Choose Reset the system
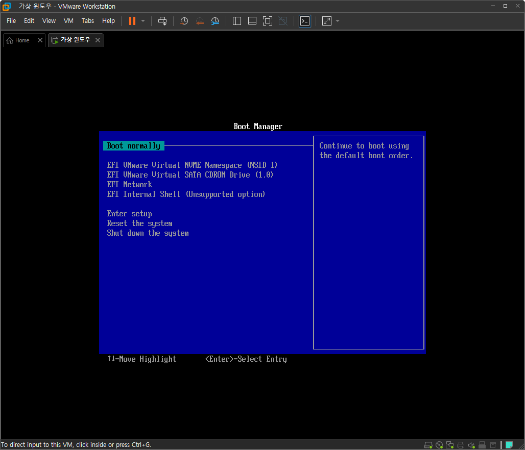This screenshot has height=450, width=525. pos(139,223)
